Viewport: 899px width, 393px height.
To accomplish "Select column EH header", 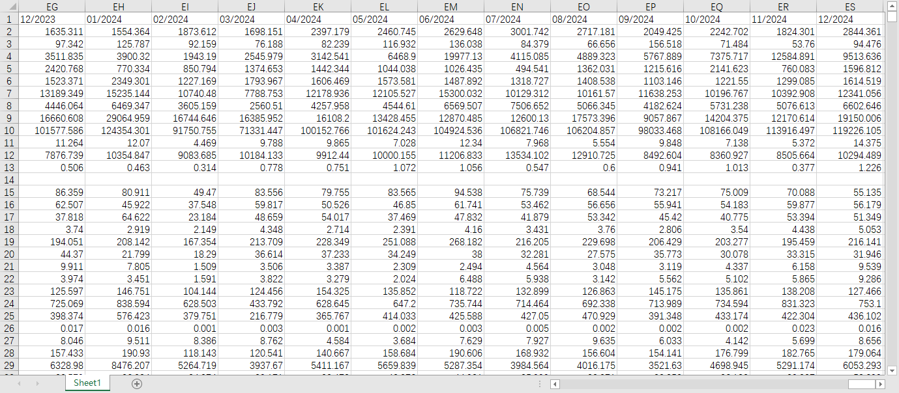I will coord(118,7).
